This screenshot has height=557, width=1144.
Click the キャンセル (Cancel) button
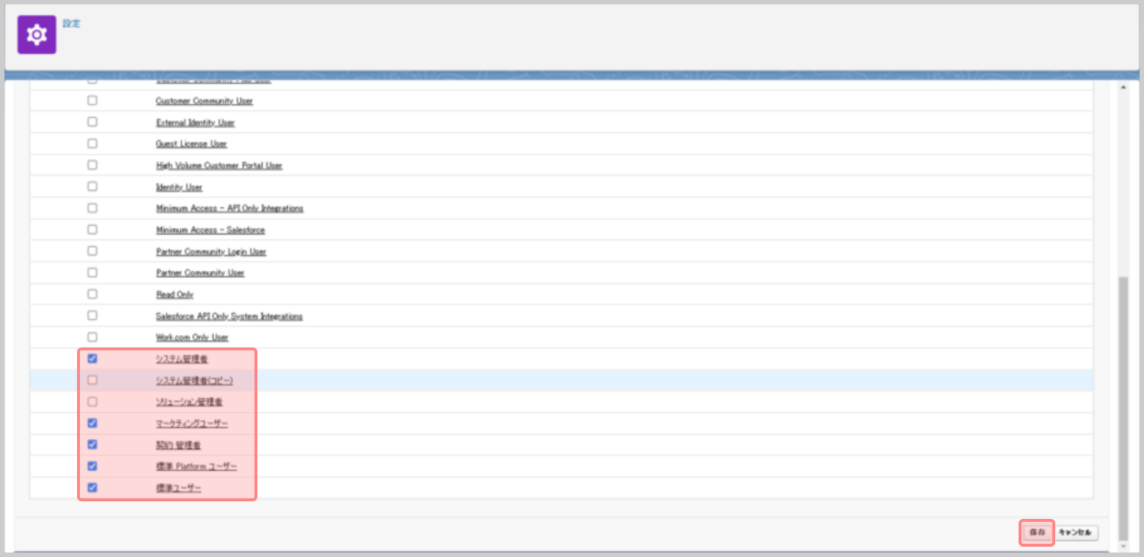(x=1077, y=533)
